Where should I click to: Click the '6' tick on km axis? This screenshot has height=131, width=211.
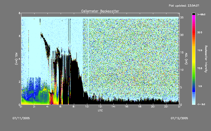pyautogui.click(x=20, y=36)
